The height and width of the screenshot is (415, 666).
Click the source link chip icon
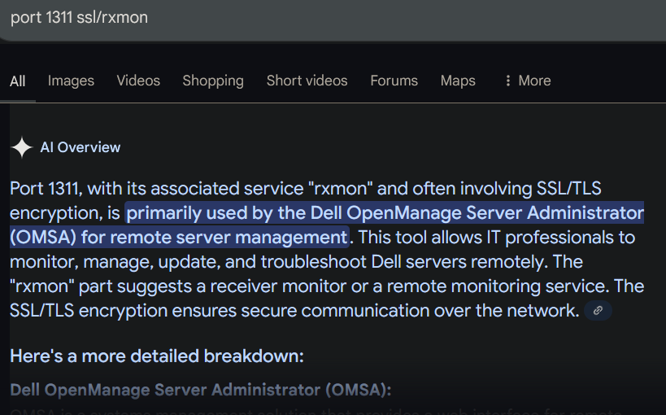(x=598, y=310)
